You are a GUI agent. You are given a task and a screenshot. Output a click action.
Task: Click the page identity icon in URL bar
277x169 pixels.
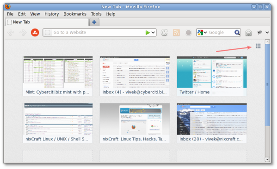47,33
